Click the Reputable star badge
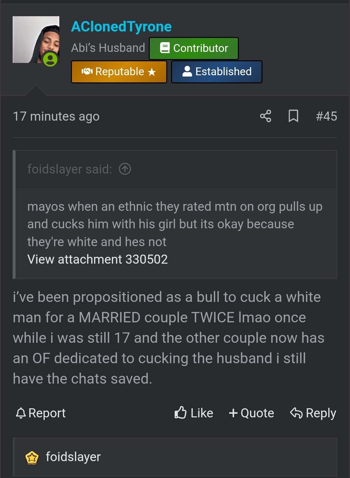The width and height of the screenshot is (350, 478). pos(119,72)
